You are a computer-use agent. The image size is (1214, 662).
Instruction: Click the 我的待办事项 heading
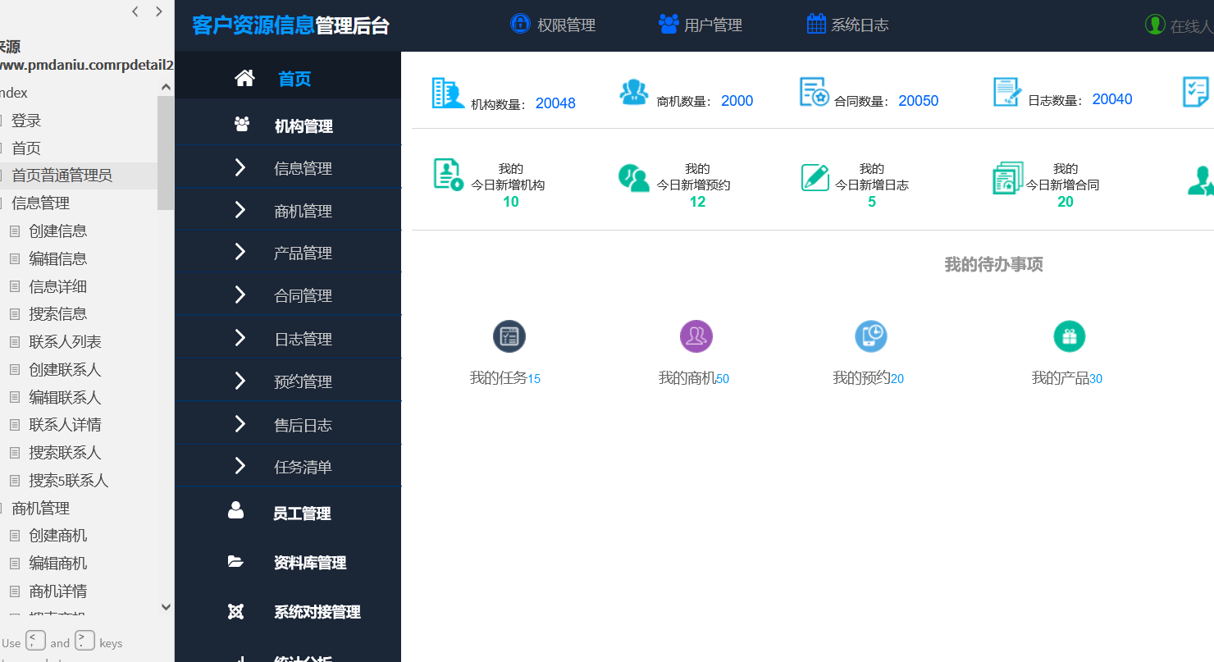coord(993,264)
